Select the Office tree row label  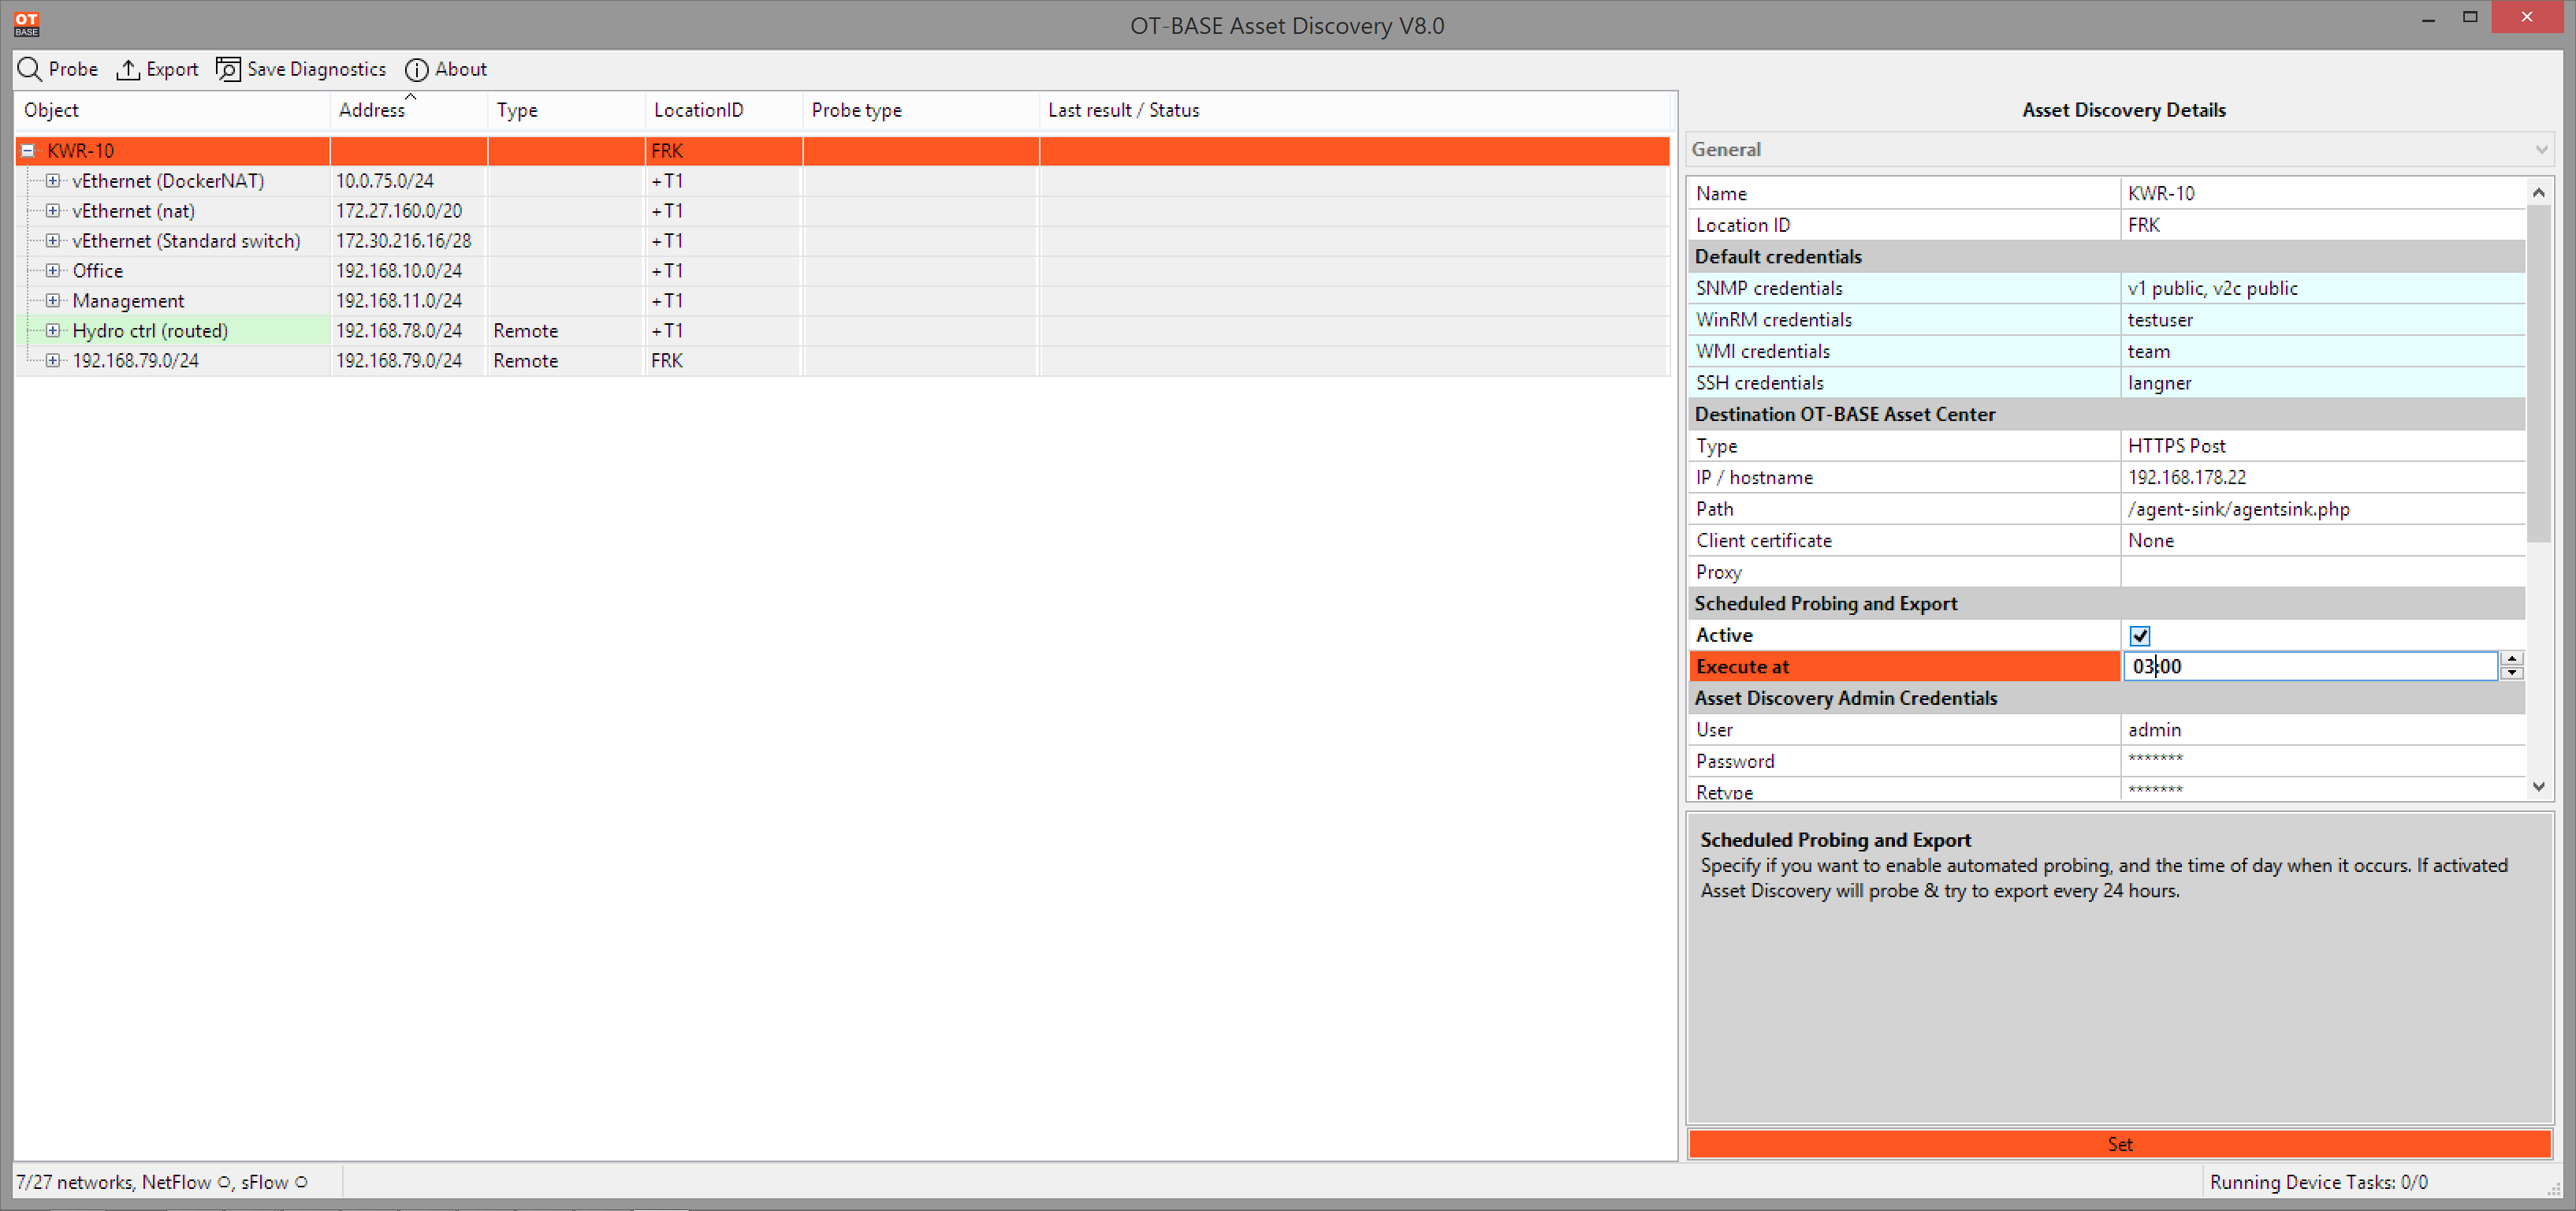[x=98, y=271]
